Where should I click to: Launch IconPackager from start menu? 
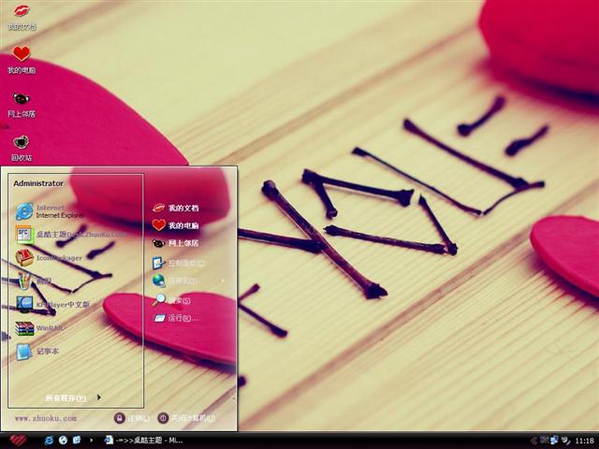(49, 258)
